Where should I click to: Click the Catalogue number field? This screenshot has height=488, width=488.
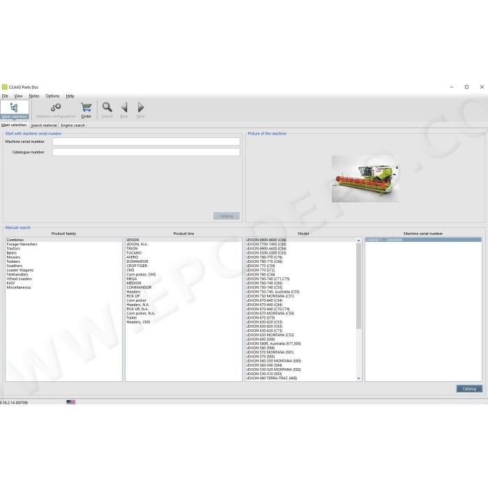[146, 152]
